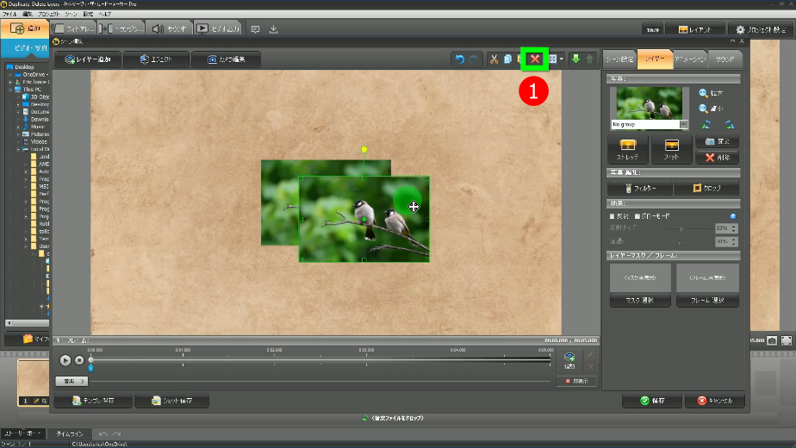Expand the OneDrive tree node

click(x=10, y=75)
